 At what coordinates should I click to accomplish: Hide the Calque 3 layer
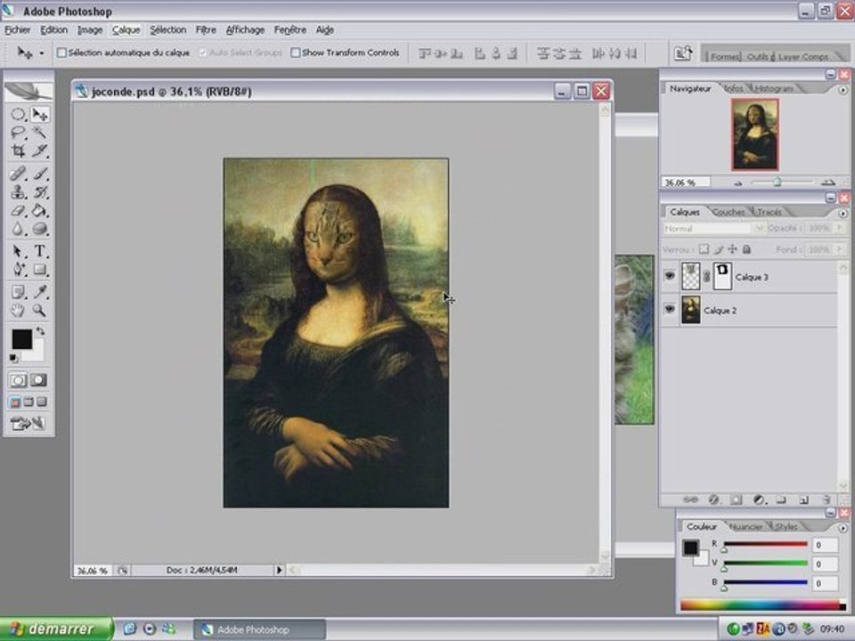click(x=670, y=277)
